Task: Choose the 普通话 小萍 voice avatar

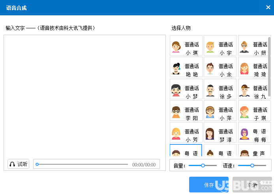Action: click(x=220, y=111)
